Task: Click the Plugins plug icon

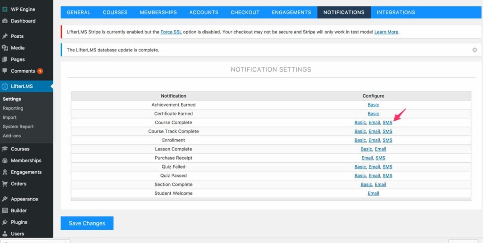Action: (5, 222)
